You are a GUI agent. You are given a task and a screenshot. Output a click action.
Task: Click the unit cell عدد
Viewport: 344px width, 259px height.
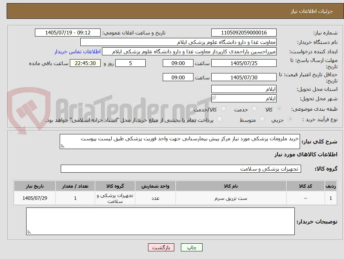[155, 198]
